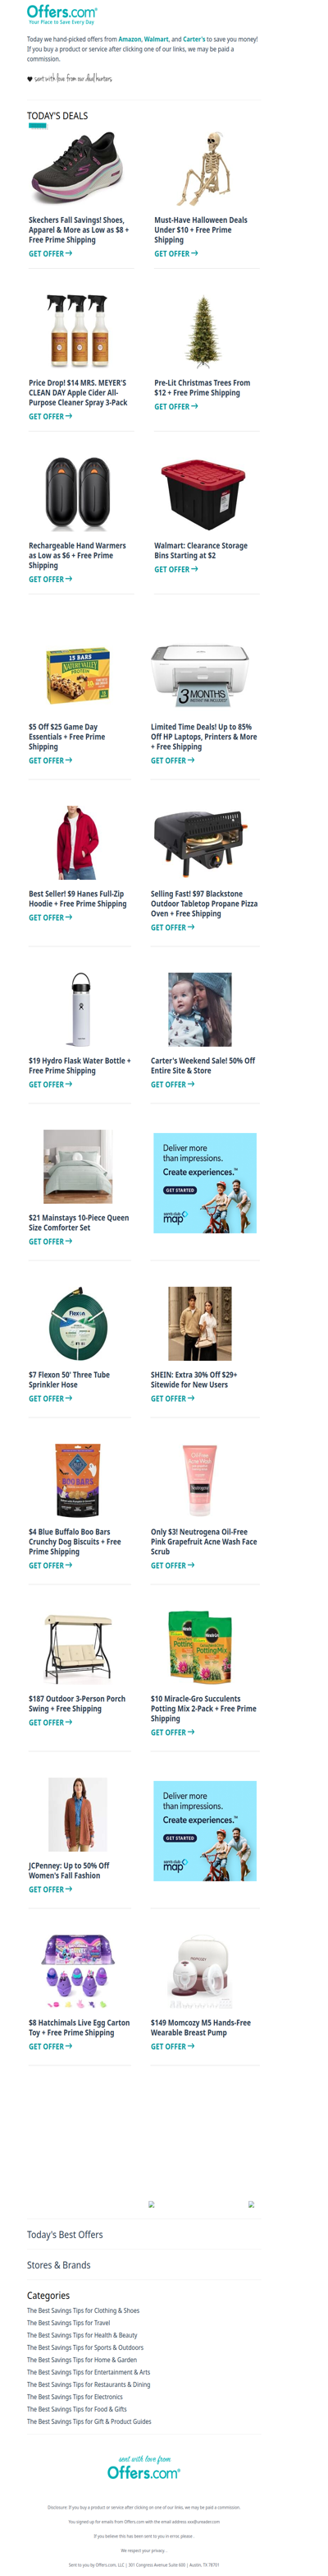
Task: Select the Neutrogena acne wash deal title
Action: click(203, 1542)
